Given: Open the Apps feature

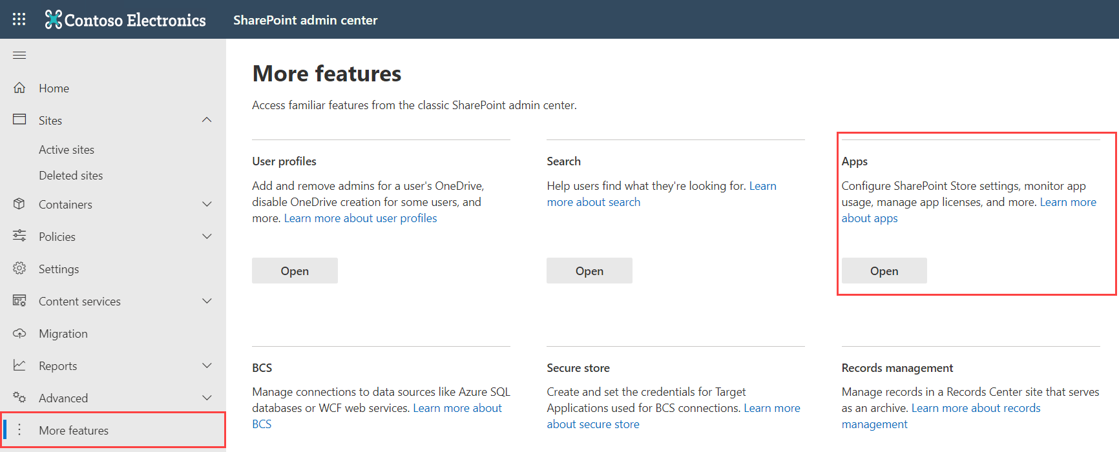Looking at the screenshot, I should click(884, 271).
